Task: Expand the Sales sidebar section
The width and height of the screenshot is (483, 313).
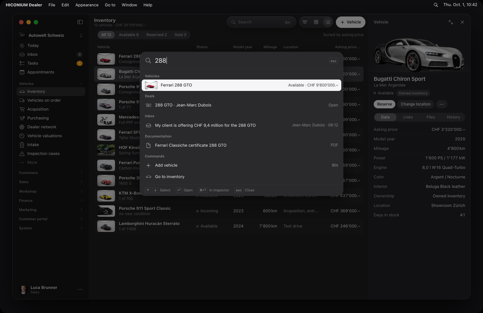Action: coord(51,182)
